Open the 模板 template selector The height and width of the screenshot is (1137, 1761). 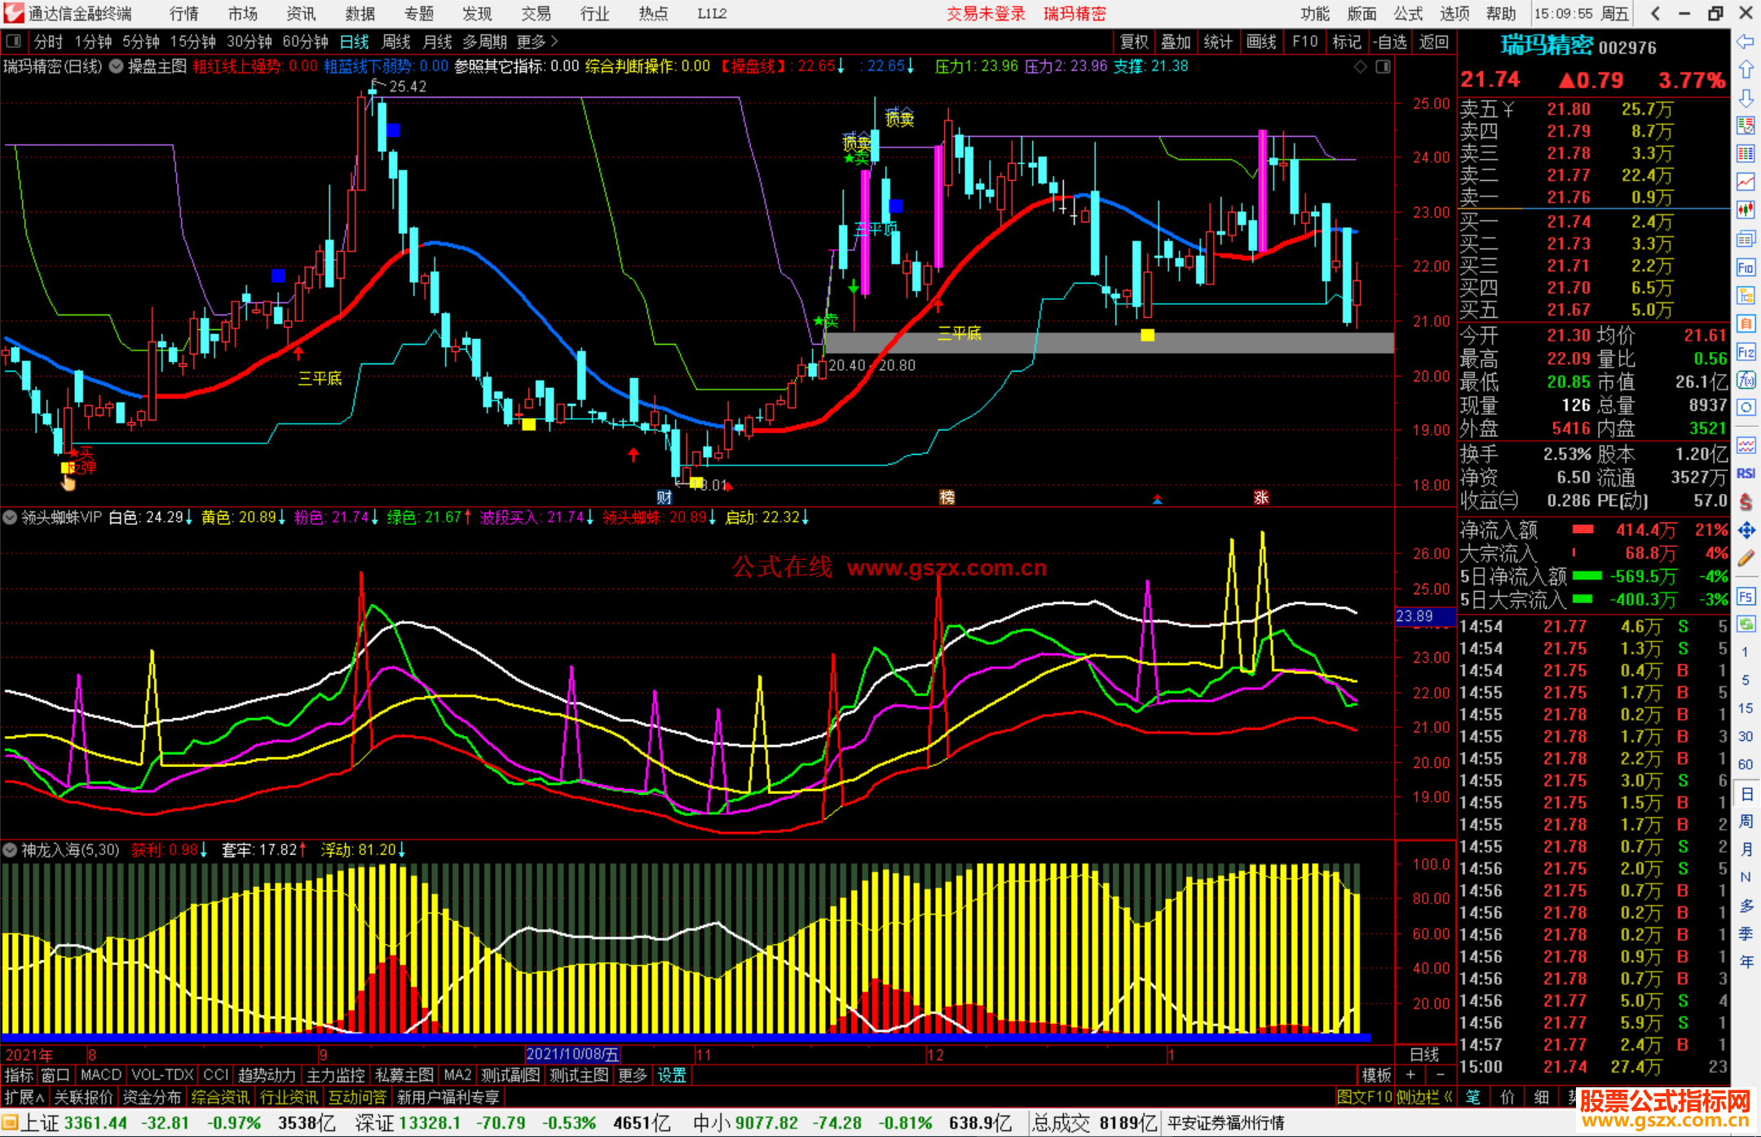[x=1376, y=1076]
